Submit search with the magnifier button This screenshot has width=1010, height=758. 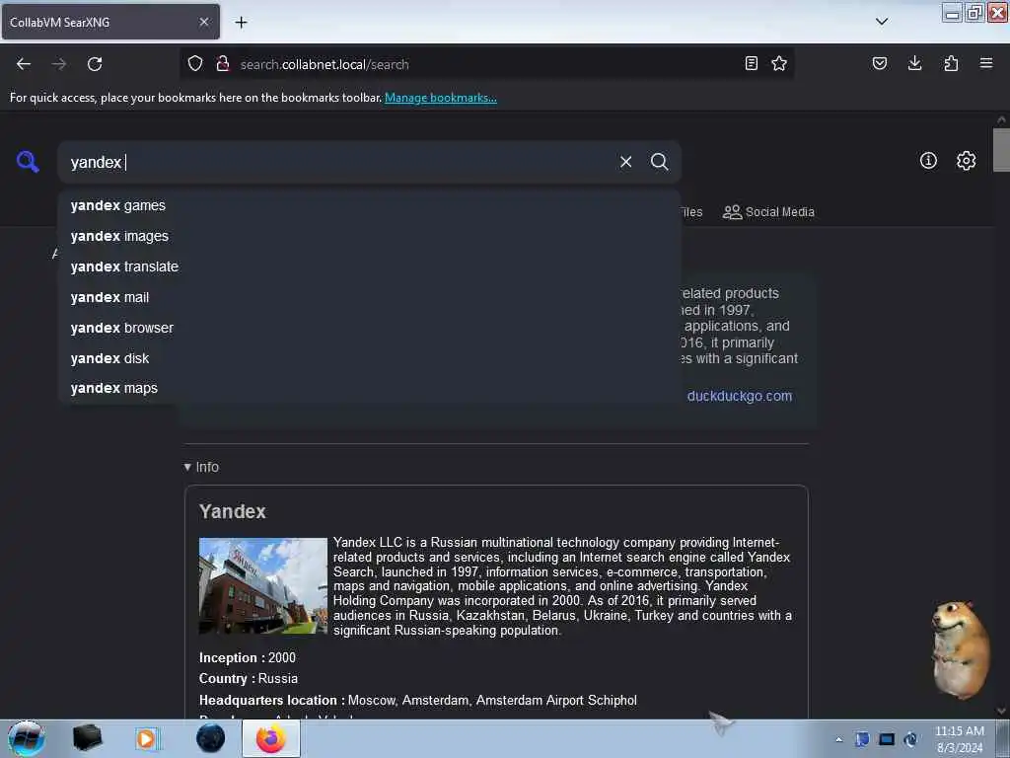(659, 162)
